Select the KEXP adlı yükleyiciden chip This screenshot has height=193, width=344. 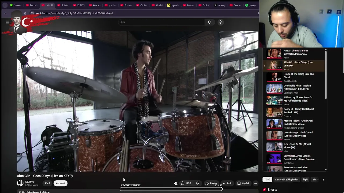click(286, 180)
